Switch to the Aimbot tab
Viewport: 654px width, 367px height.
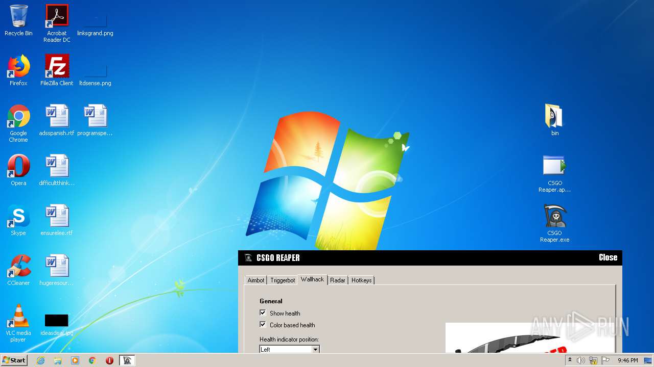tap(256, 280)
